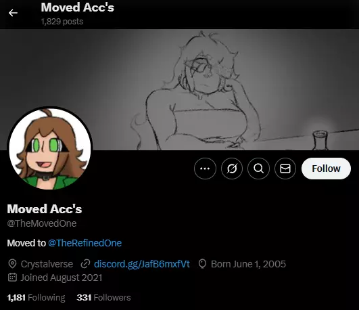Click the calendar icon beside Joined date

click(x=12, y=278)
